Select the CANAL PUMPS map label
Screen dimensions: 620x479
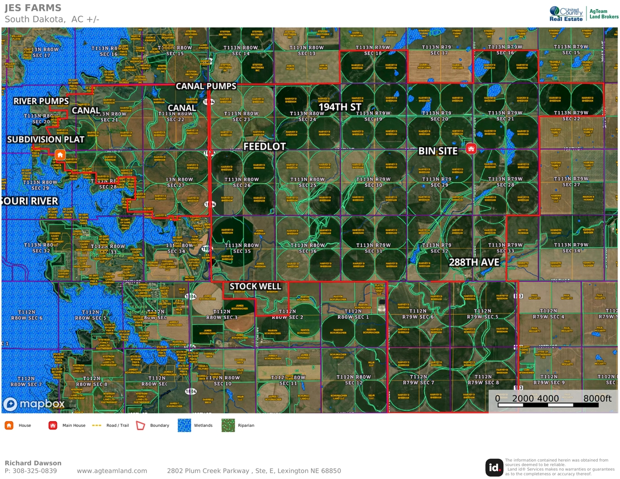(206, 86)
